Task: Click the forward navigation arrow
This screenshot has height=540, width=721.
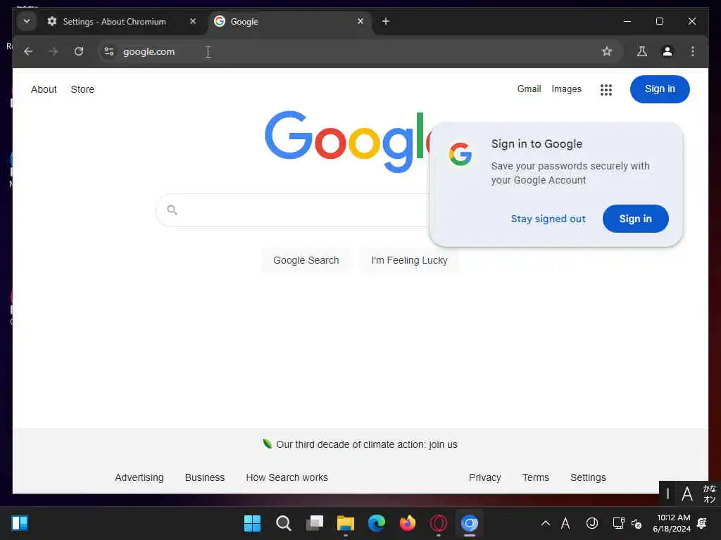Action: pyautogui.click(x=54, y=51)
